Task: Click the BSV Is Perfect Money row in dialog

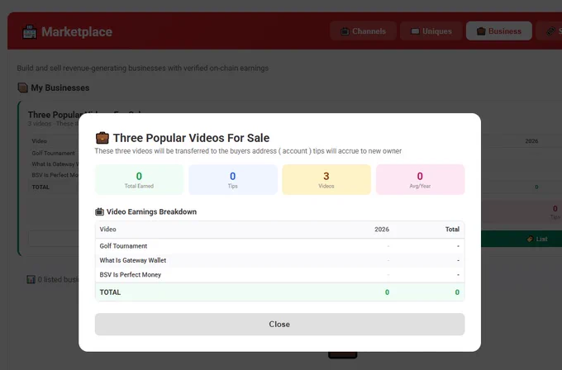Action: pos(279,275)
